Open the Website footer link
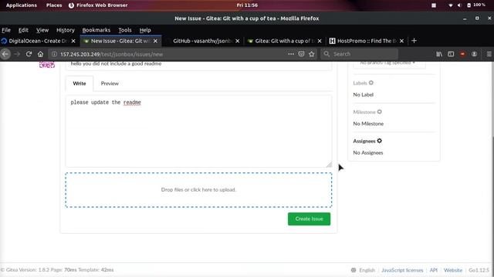Screen dimensions: 494x277 tap(453, 270)
